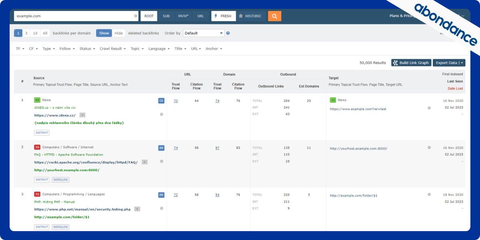Open URL Trust Flow 70 link
480x240 pixels.
point(176,101)
